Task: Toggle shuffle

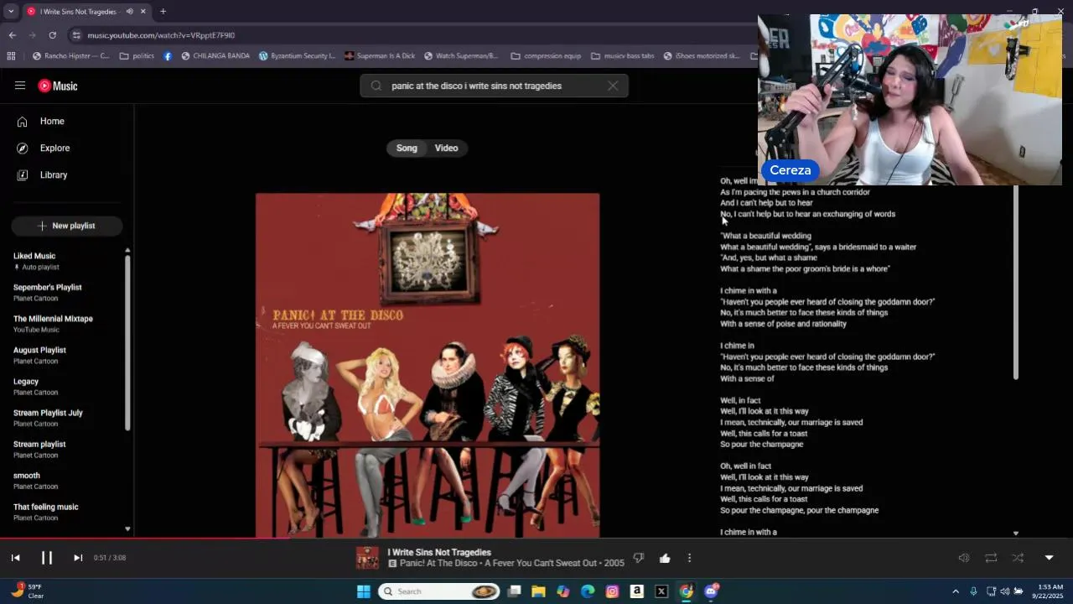Action: [x=1018, y=558]
